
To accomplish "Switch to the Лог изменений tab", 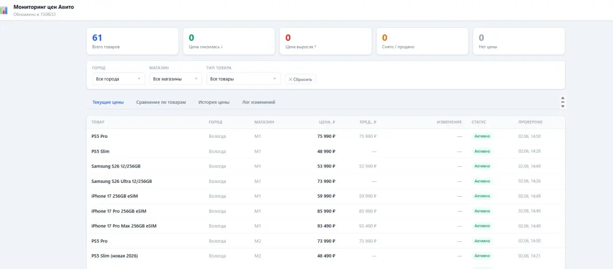I will click(x=259, y=102).
